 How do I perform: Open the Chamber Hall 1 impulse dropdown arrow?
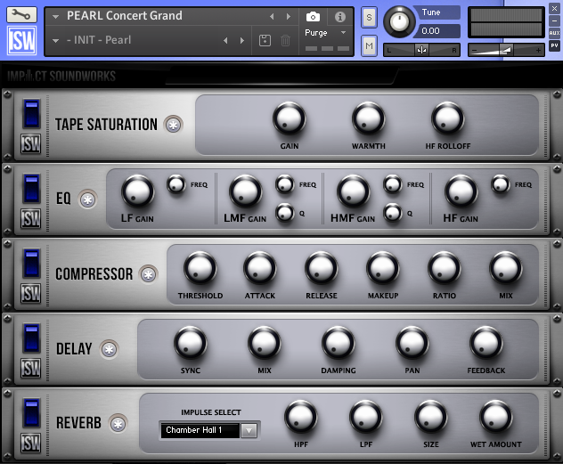coord(249,430)
